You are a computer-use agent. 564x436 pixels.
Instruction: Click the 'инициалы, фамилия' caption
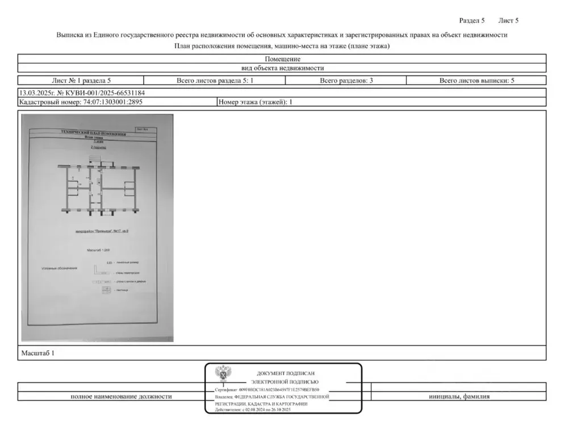click(459, 396)
